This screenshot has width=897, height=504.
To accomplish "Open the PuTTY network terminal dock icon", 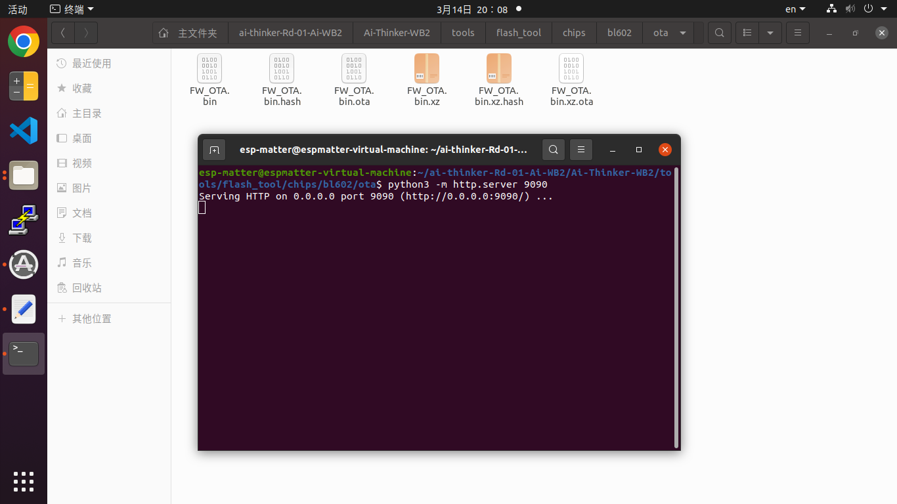I will (x=24, y=220).
